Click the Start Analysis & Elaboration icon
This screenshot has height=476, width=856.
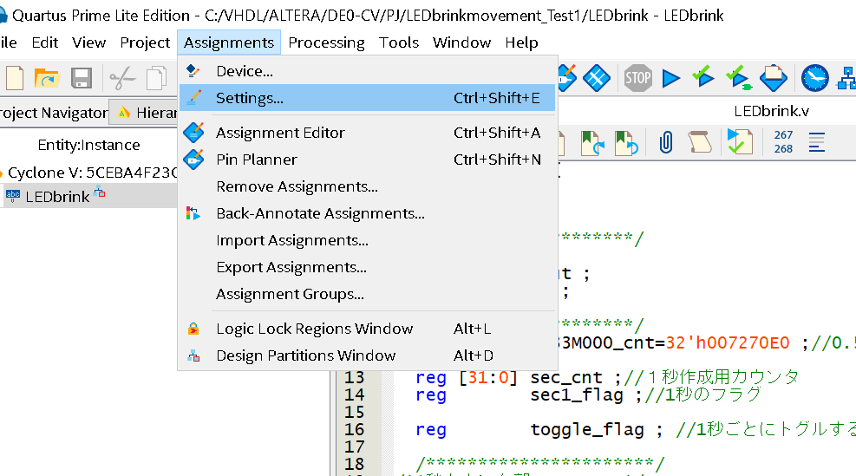[x=703, y=76]
